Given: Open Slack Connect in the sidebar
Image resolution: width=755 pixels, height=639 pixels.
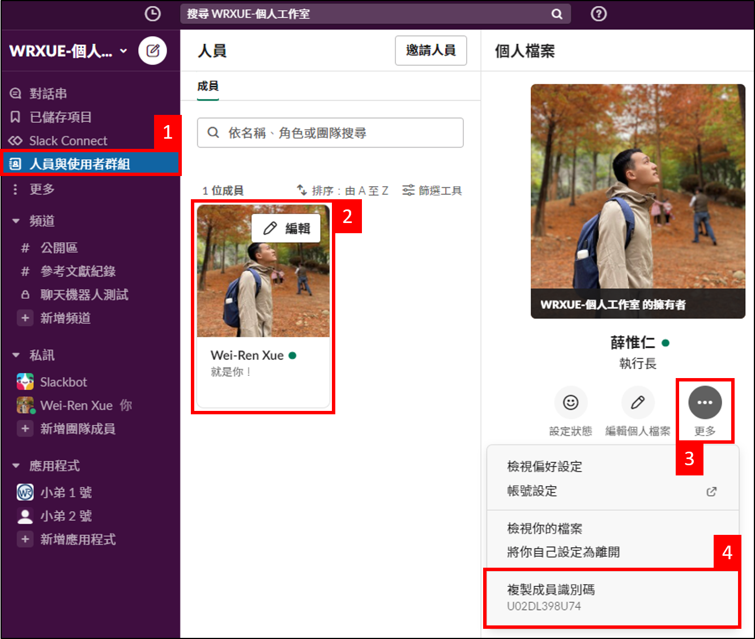Looking at the screenshot, I should point(90,140).
